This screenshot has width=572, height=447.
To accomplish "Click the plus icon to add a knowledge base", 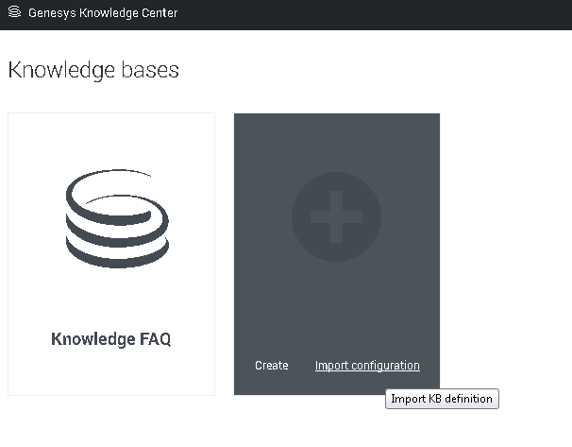I will click(337, 217).
